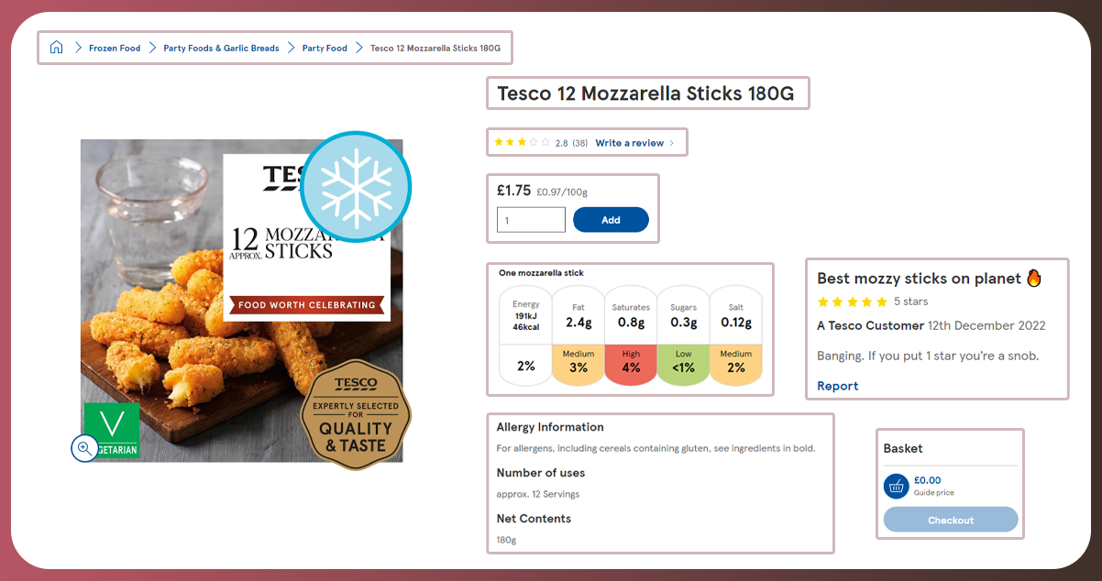Image resolution: width=1102 pixels, height=581 pixels.
Task: Navigate to Party Food category
Action: pos(325,48)
